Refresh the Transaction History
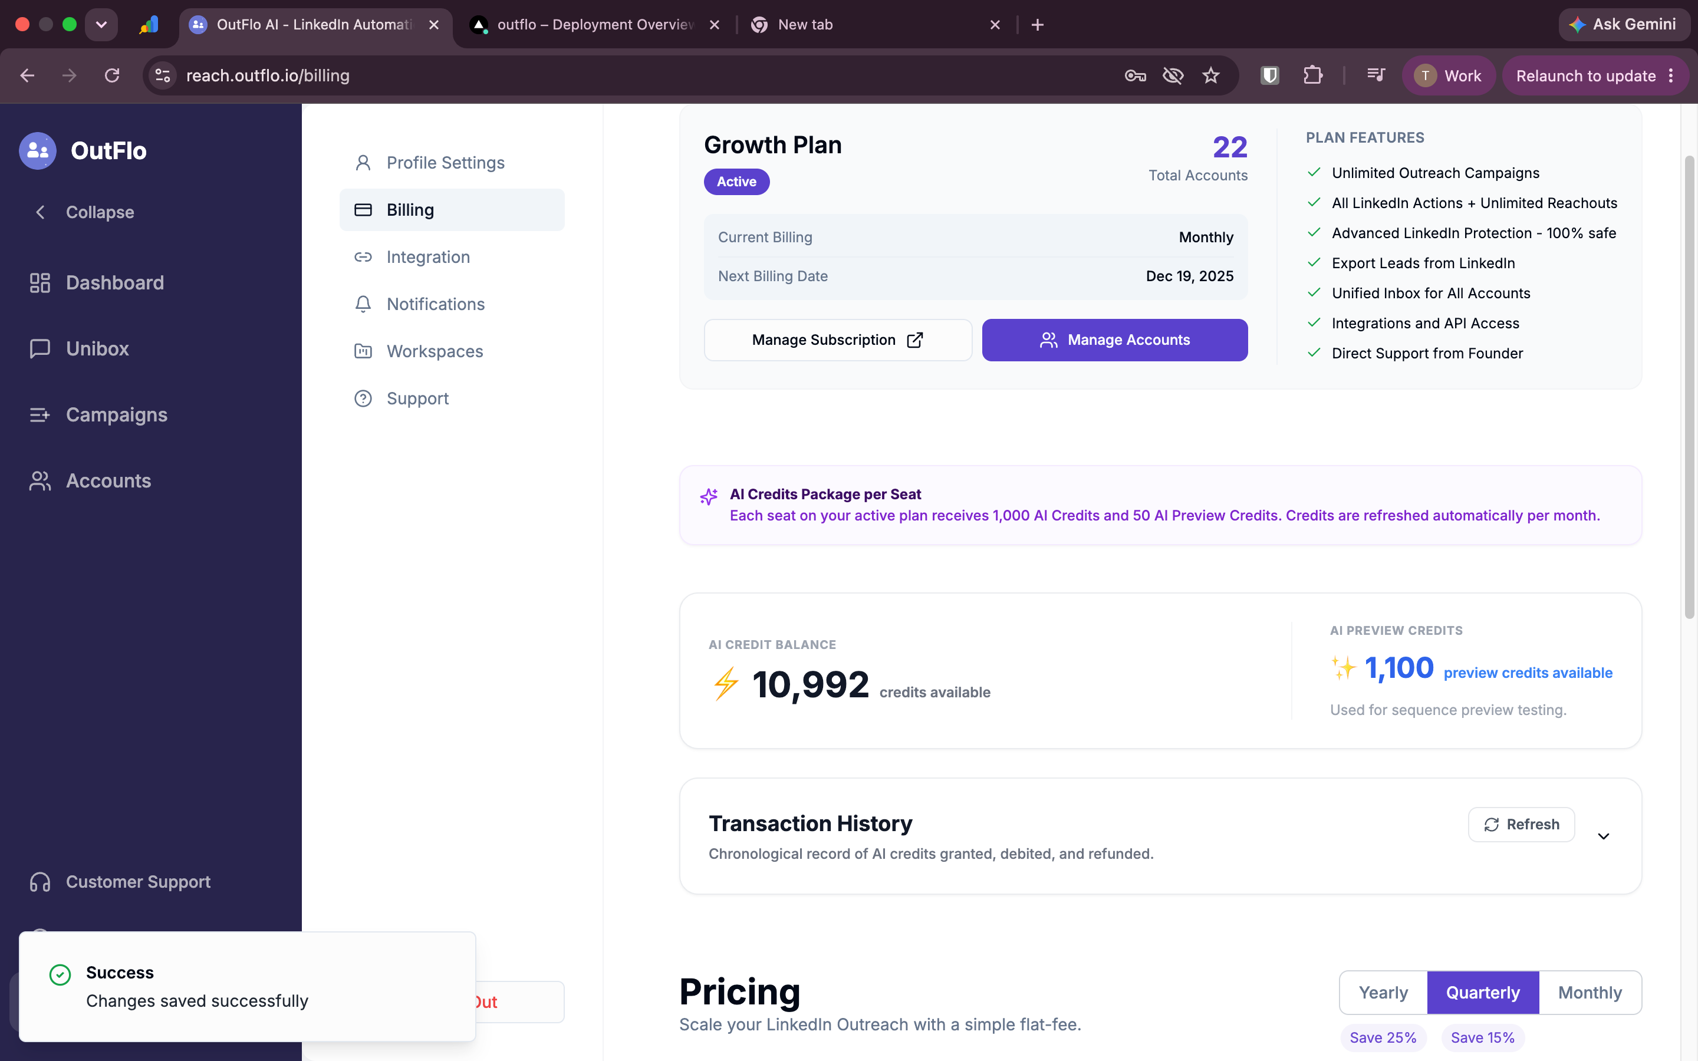1698x1061 pixels. click(1521, 825)
